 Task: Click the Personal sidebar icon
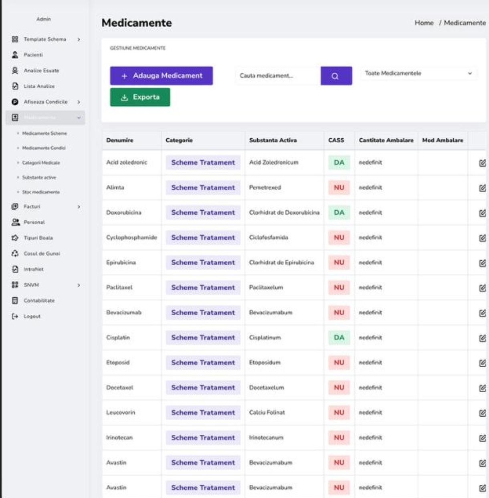[15, 222]
